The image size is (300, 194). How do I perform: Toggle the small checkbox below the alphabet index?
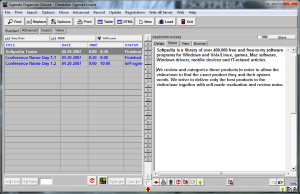click(x=147, y=184)
